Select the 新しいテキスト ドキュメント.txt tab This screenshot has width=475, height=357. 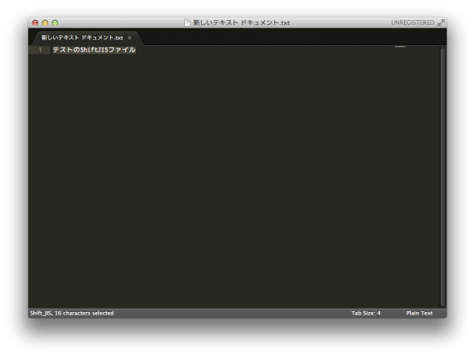coord(82,38)
